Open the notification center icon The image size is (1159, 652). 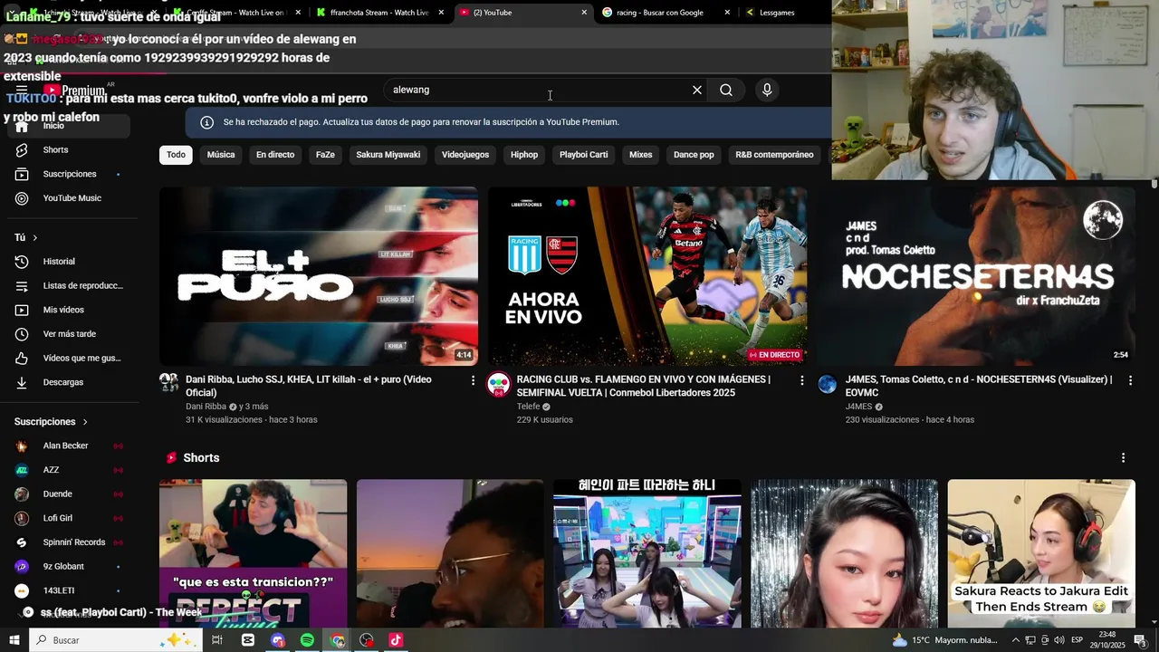point(1140,640)
